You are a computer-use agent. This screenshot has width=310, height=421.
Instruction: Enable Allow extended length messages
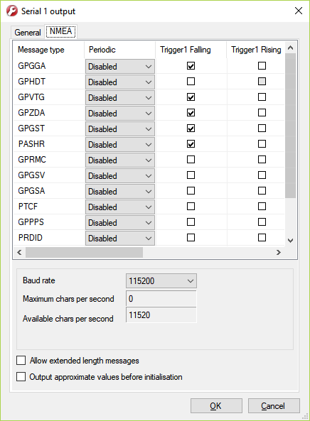pyautogui.click(x=21, y=361)
